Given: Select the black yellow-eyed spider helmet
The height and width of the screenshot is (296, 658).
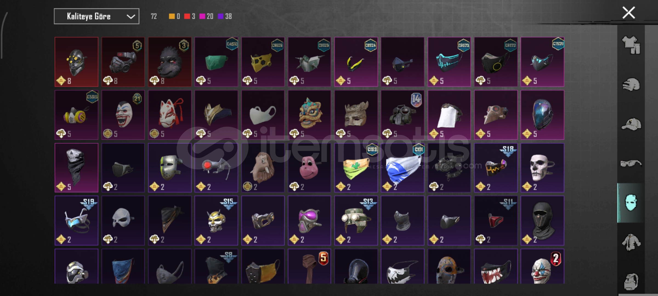Looking at the screenshot, I should click(x=76, y=62).
